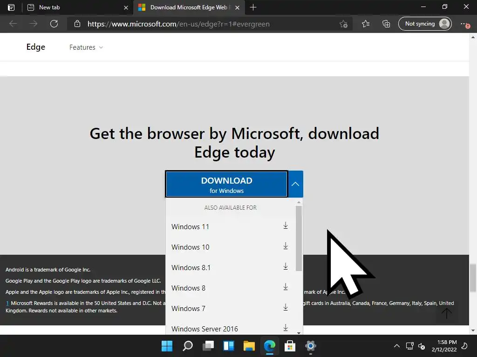Close the New tab tab
This screenshot has height=357, width=477.
click(x=126, y=7)
